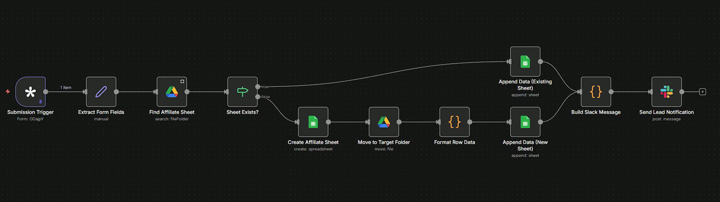Click the false output of Sheet Exists?
The height and width of the screenshot is (202, 720).
pyautogui.click(x=258, y=97)
